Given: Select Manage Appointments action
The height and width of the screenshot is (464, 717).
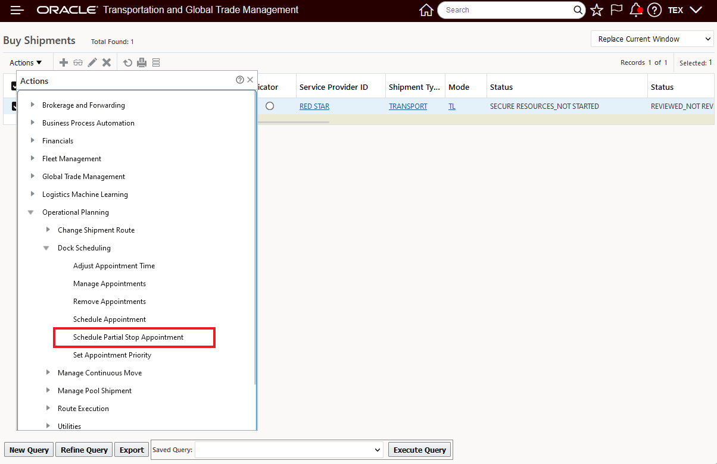Looking at the screenshot, I should coord(110,284).
